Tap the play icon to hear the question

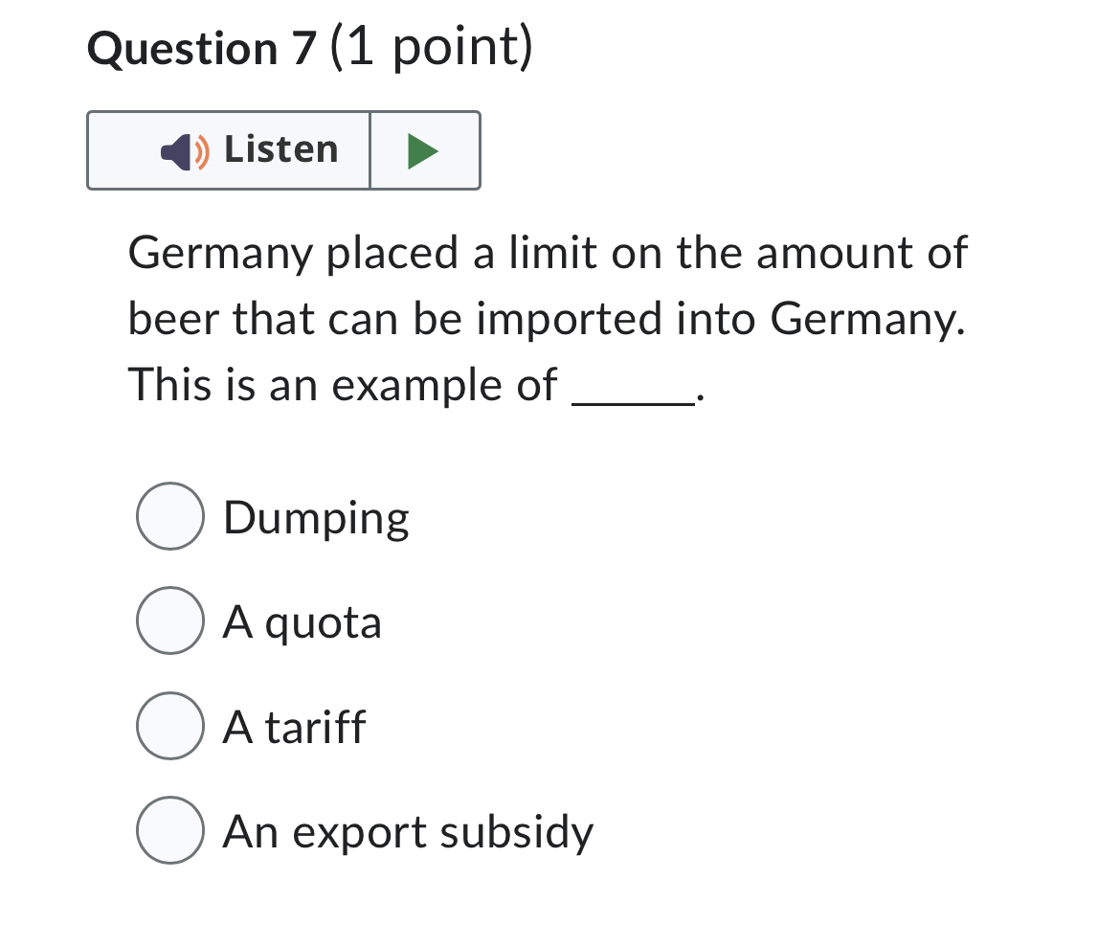(x=424, y=149)
